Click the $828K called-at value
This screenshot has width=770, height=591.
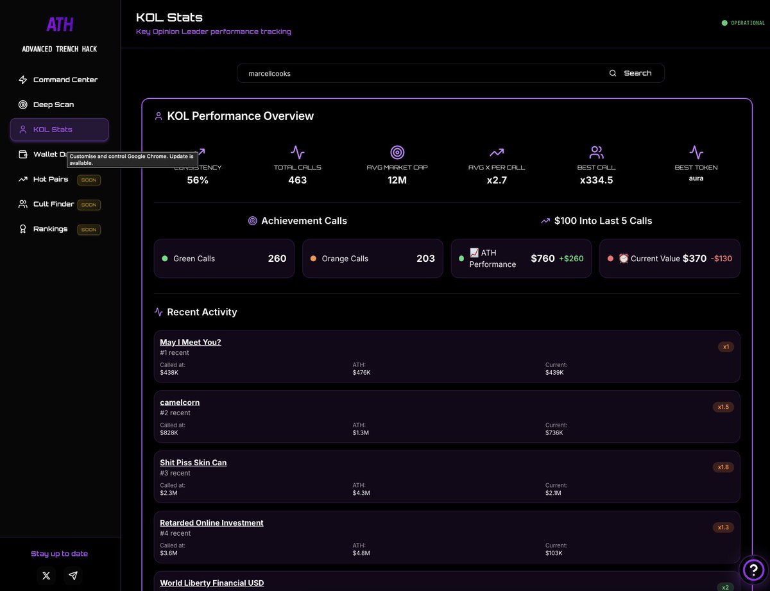point(169,433)
